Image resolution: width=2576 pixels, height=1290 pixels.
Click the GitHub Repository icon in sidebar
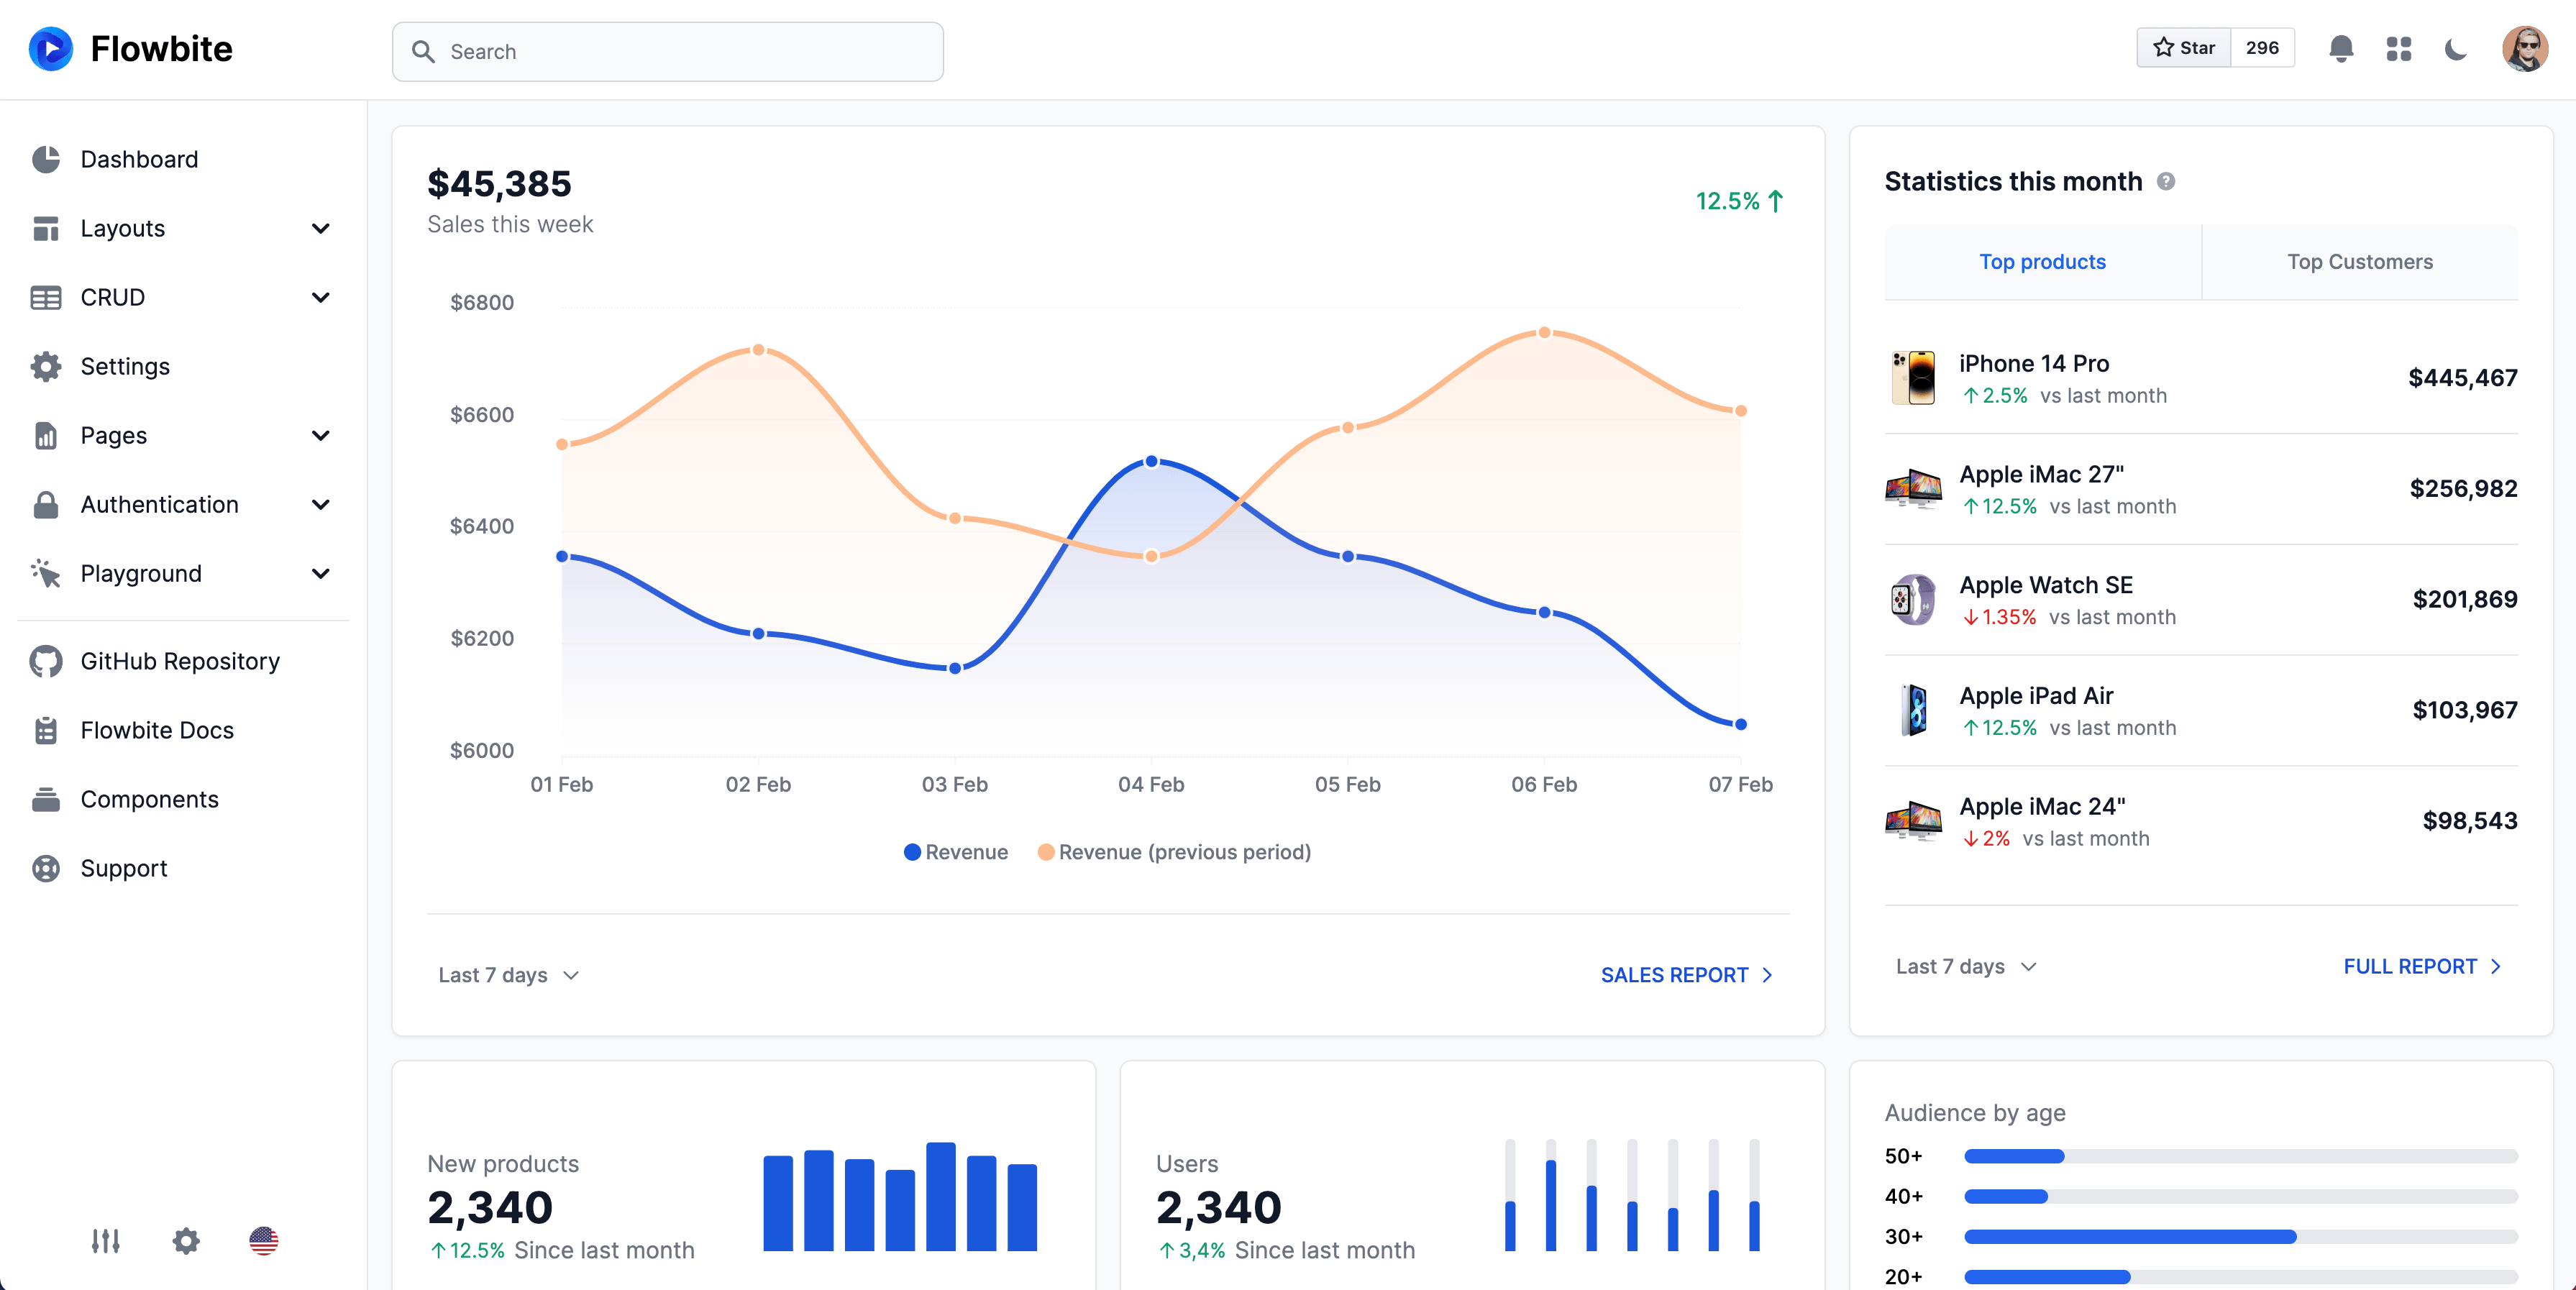click(x=46, y=661)
